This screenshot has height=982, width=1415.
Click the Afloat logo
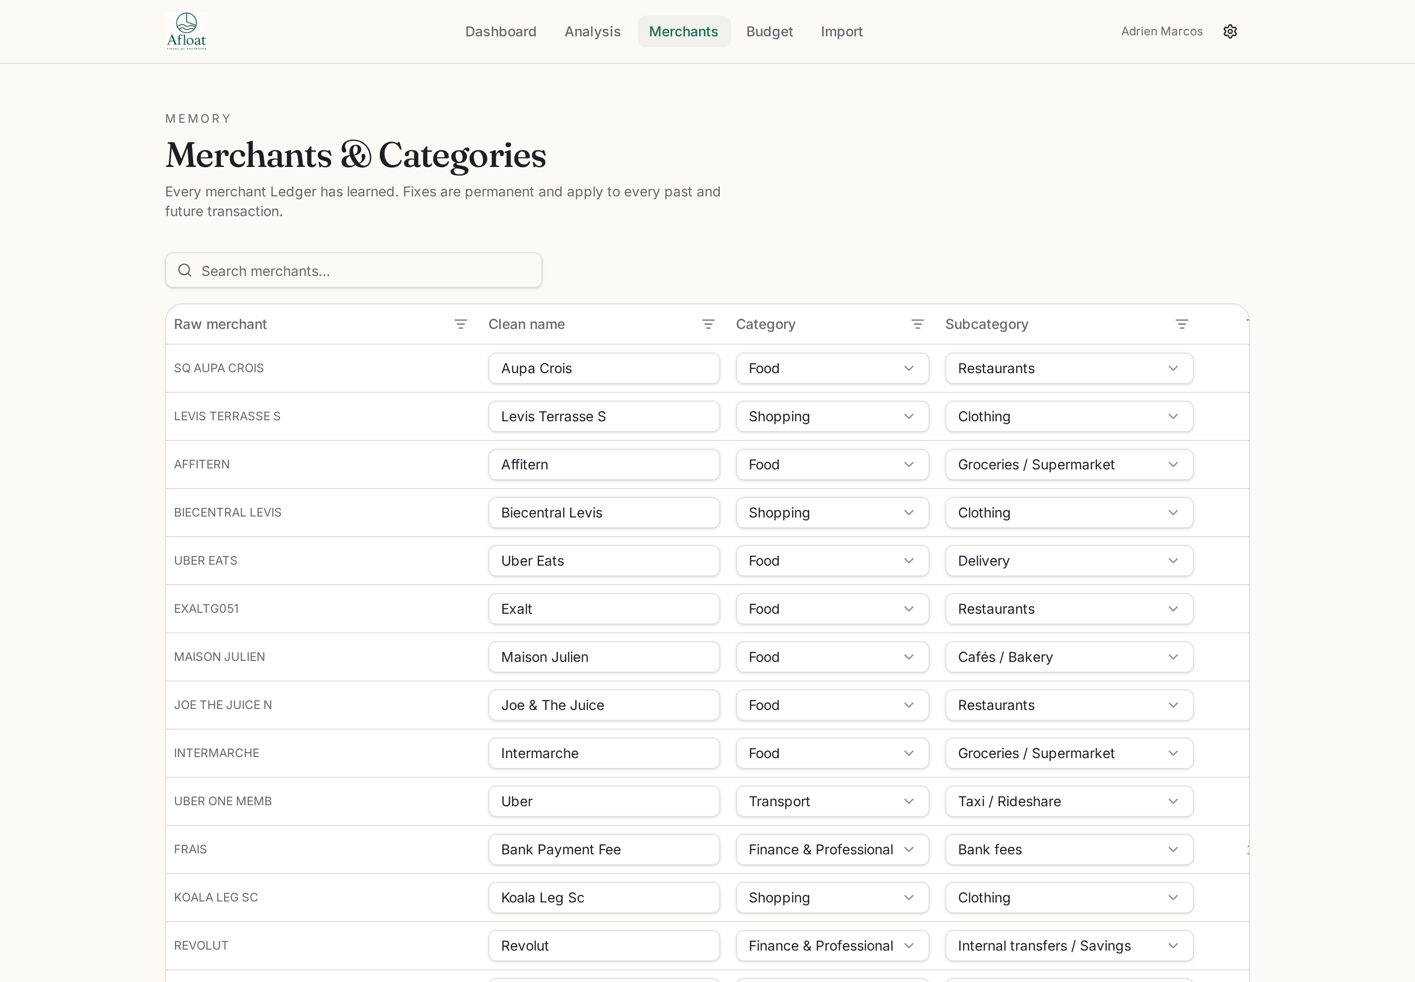tap(186, 31)
